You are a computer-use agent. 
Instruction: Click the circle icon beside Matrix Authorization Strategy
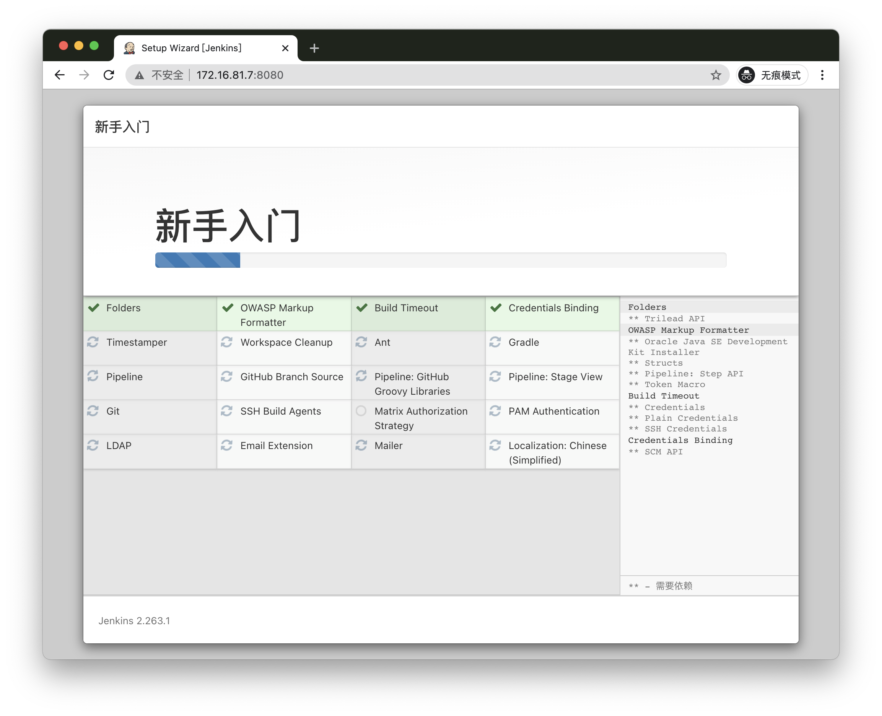(x=361, y=411)
